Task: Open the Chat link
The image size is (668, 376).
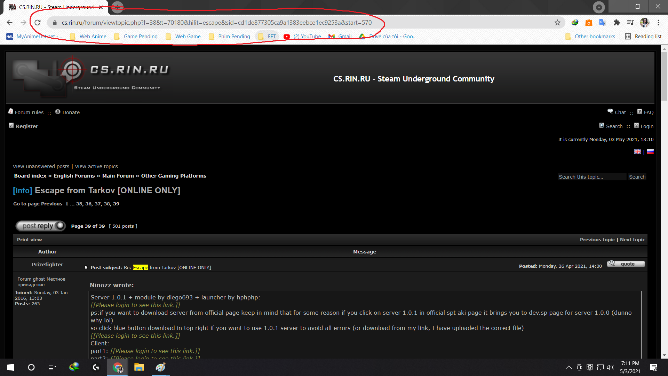Action: (x=620, y=112)
